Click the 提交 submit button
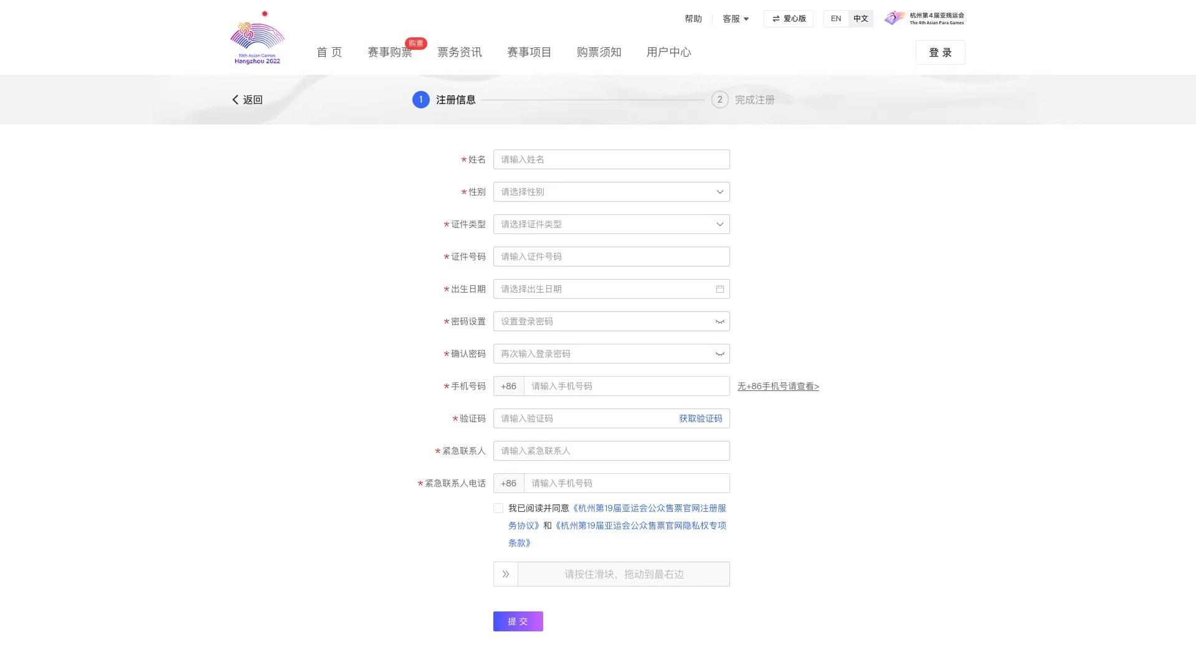The width and height of the screenshot is (1196, 660). 518,621
